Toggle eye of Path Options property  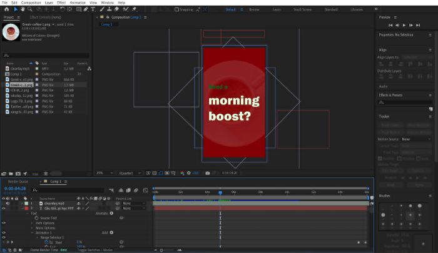coord(4,223)
